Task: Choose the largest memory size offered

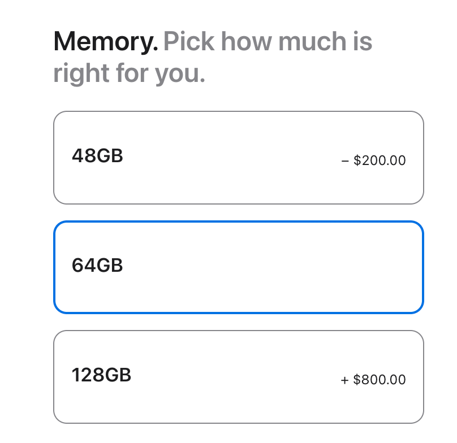Action: 238,376
